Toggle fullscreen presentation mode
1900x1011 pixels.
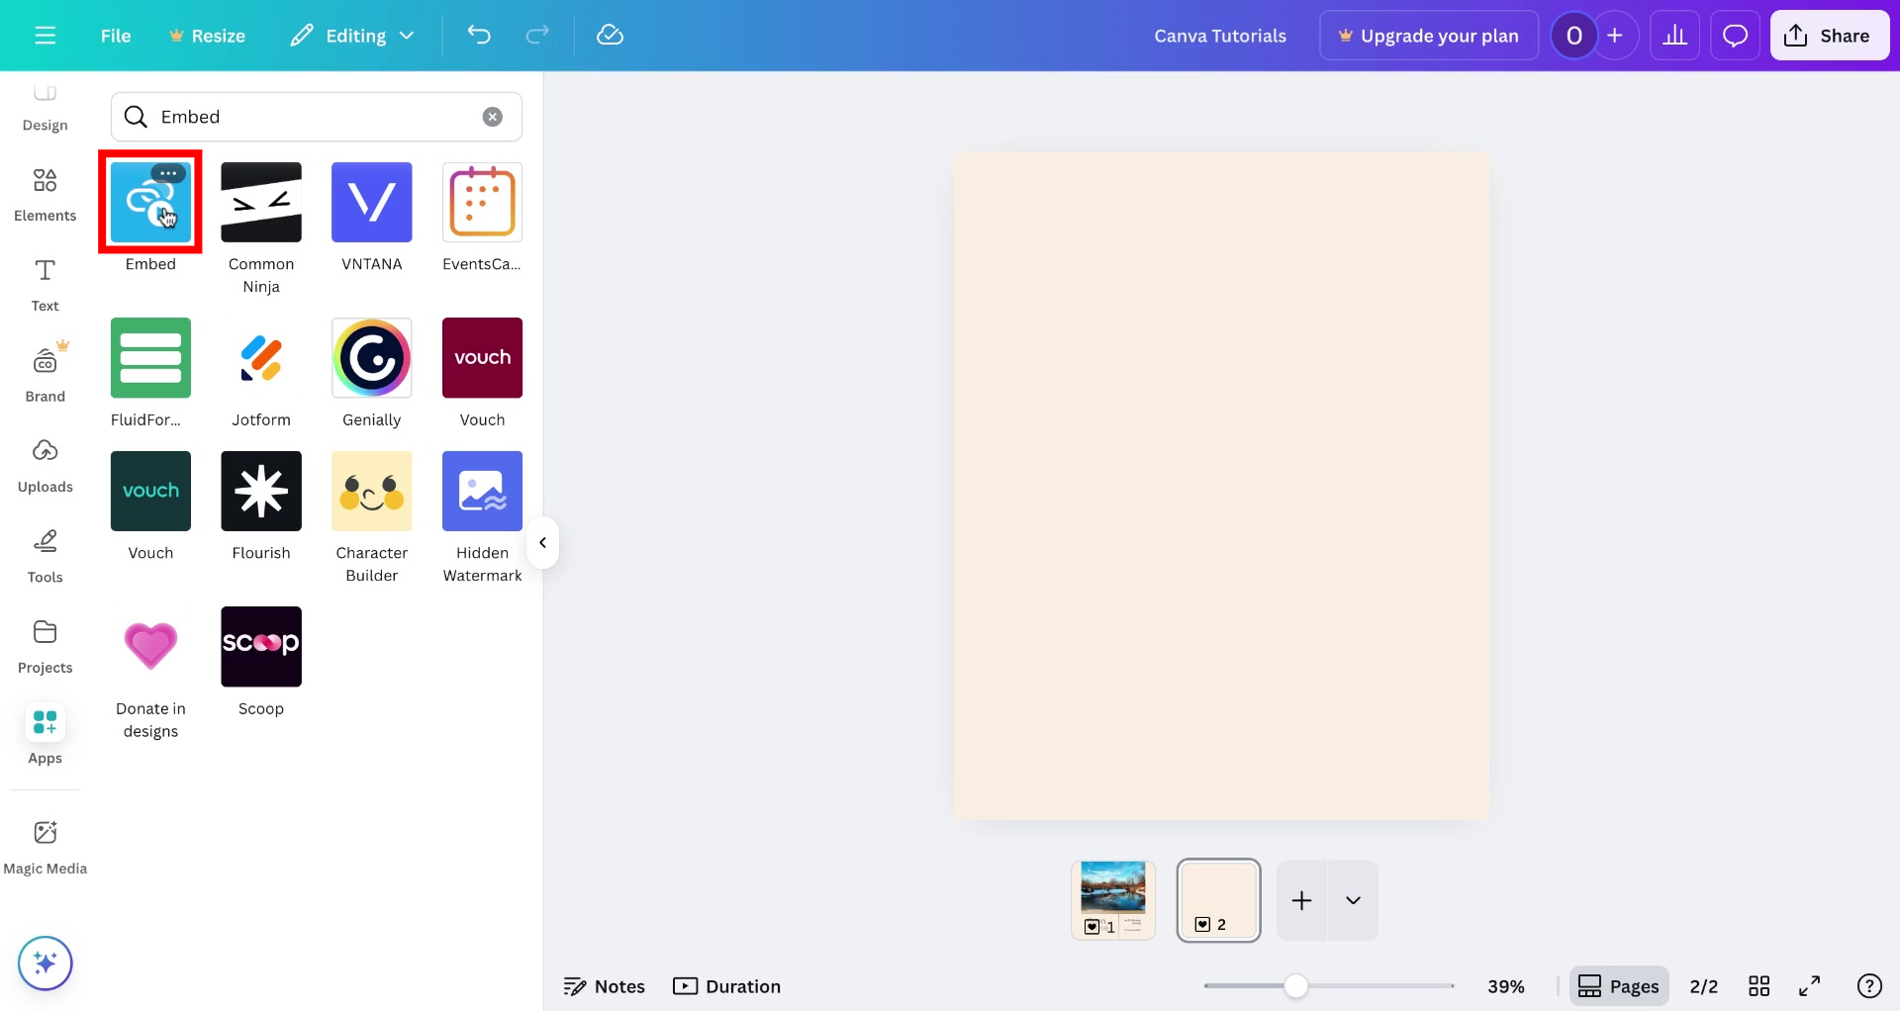(x=1811, y=985)
